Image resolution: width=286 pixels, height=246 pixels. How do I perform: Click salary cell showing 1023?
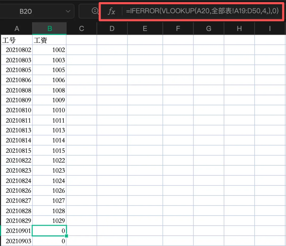click(50, 170)
